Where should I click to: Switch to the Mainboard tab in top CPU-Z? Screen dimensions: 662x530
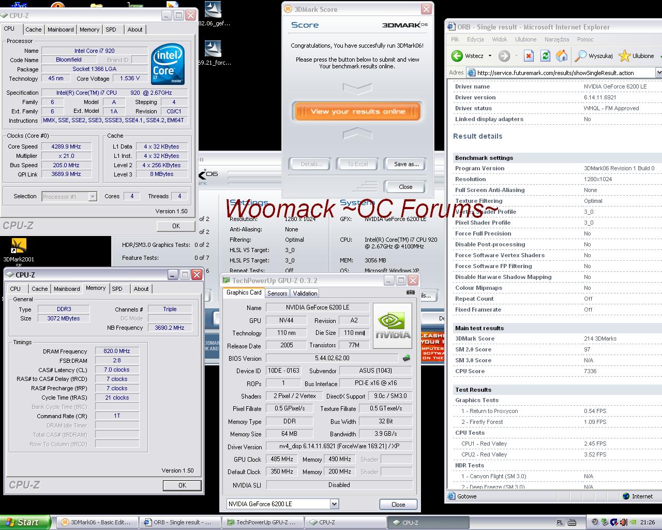[61, 30]
